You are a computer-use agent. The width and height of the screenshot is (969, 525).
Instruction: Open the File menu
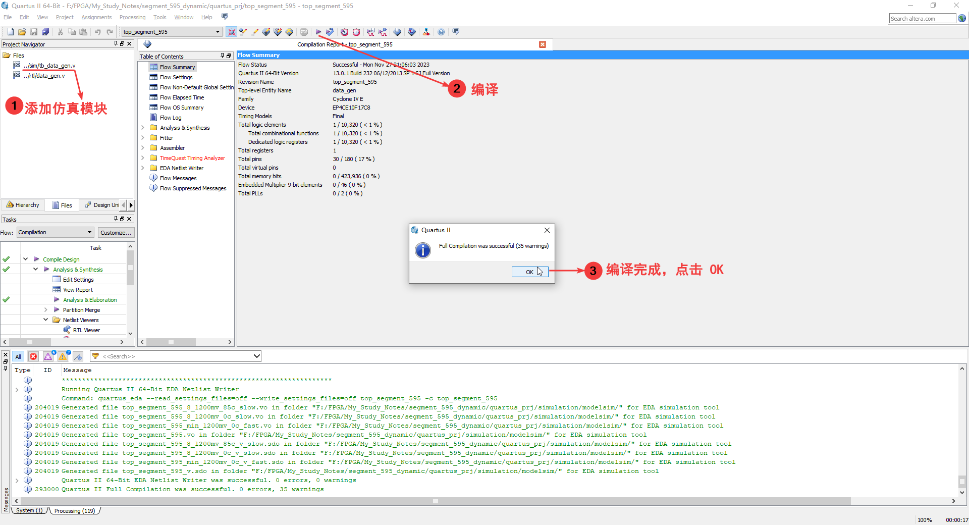click(8, 17)
